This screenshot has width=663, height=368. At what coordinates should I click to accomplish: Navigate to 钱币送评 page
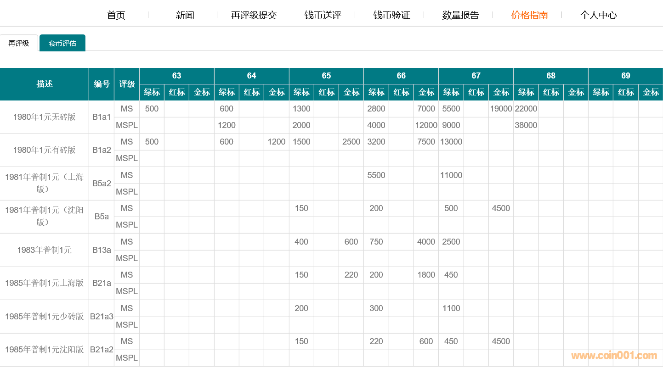click(323, 15)
